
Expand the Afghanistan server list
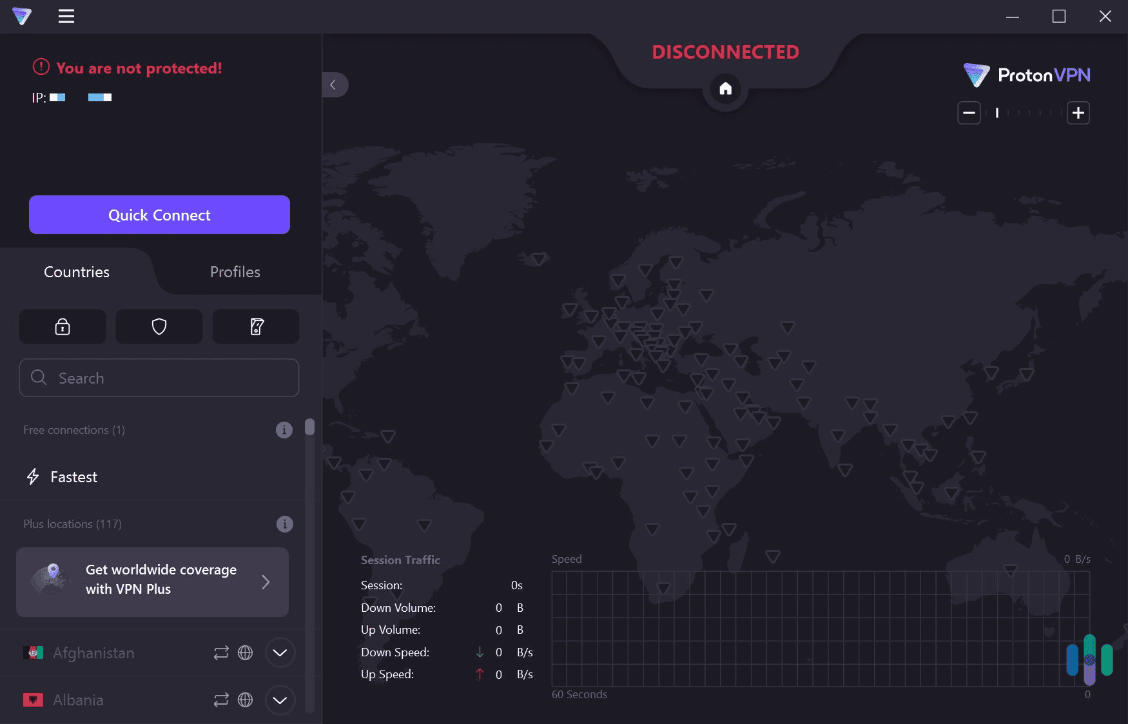280,652
